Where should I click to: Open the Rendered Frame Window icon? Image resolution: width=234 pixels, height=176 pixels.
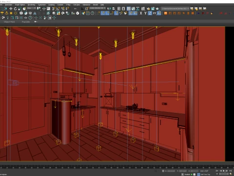tap(153, 9)
